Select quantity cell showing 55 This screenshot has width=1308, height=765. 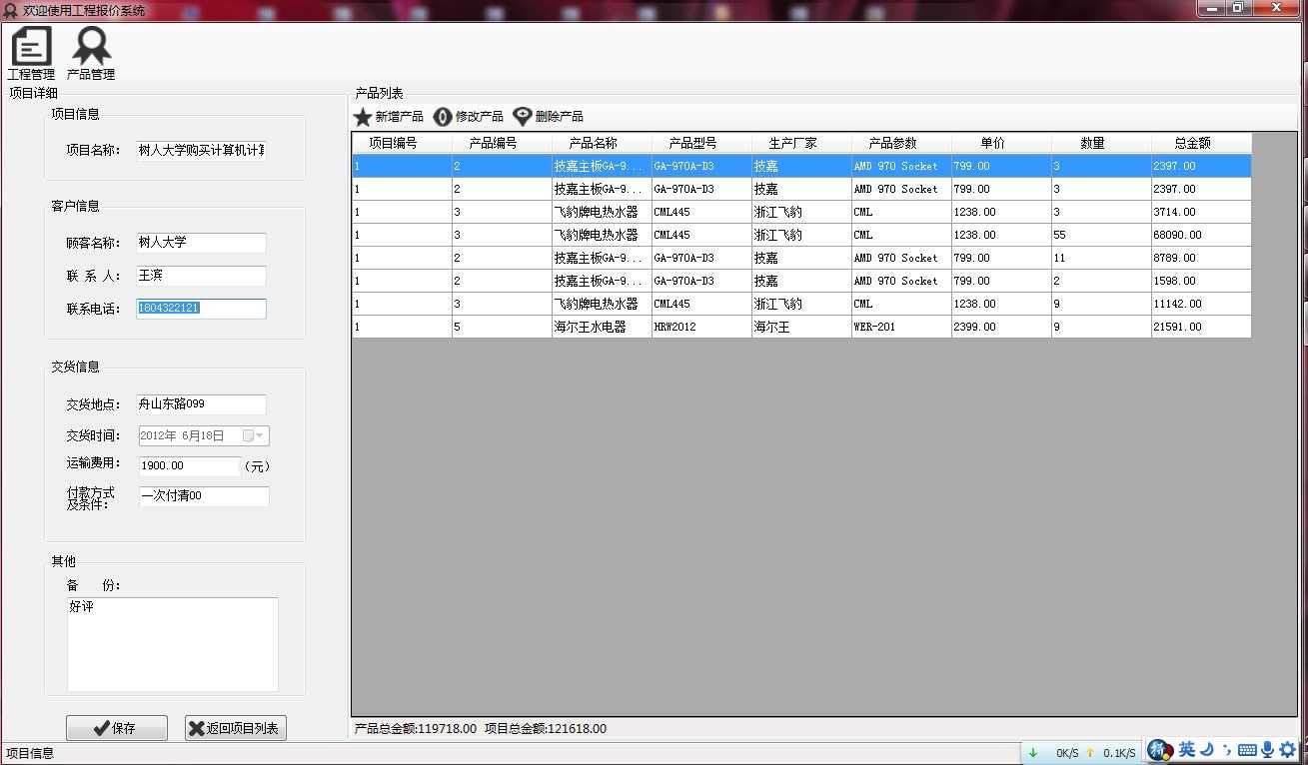pos(1101,235)
